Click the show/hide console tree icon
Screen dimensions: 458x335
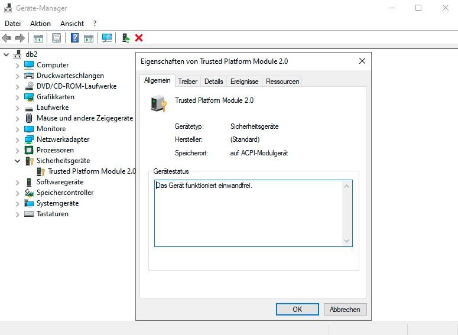tap(38, 38)
